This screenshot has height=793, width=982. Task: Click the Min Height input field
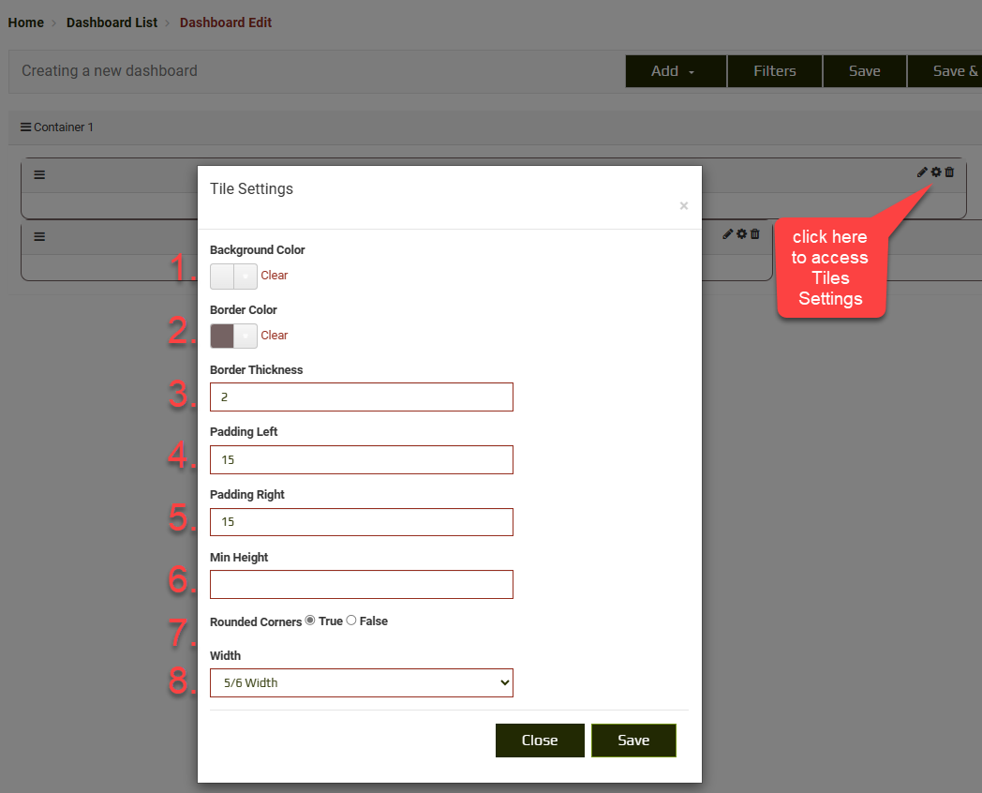tap(362, 585)
